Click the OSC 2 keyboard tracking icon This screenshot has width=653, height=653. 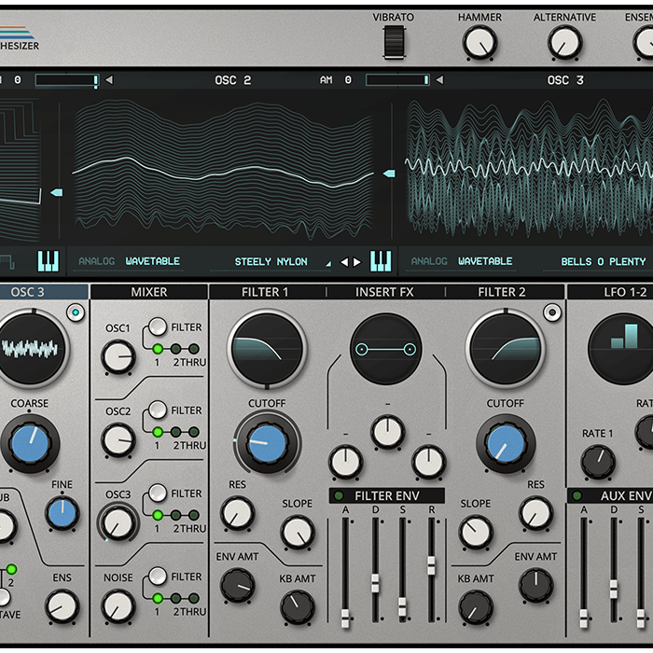(x=381, y=261)
